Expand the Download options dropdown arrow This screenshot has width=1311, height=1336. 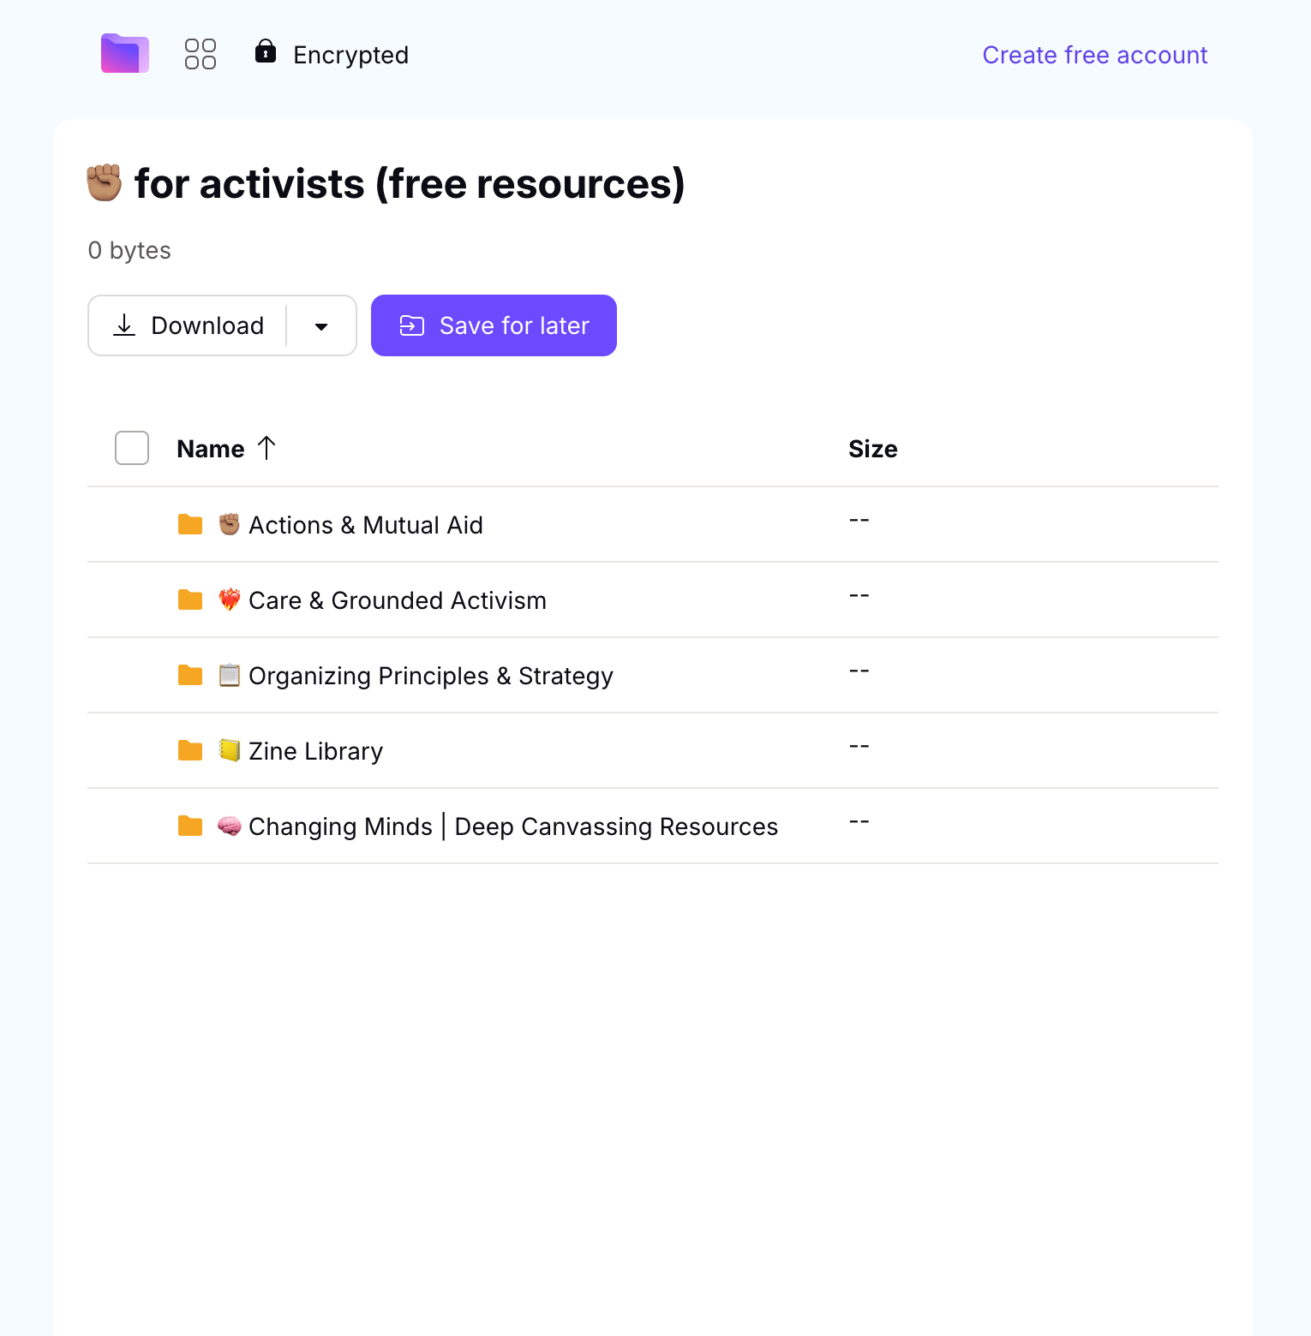[321, 326]
